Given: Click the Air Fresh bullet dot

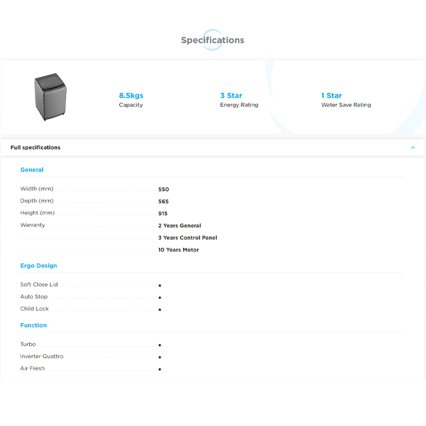Looking at the screenshot, I should tap(160, 370).
